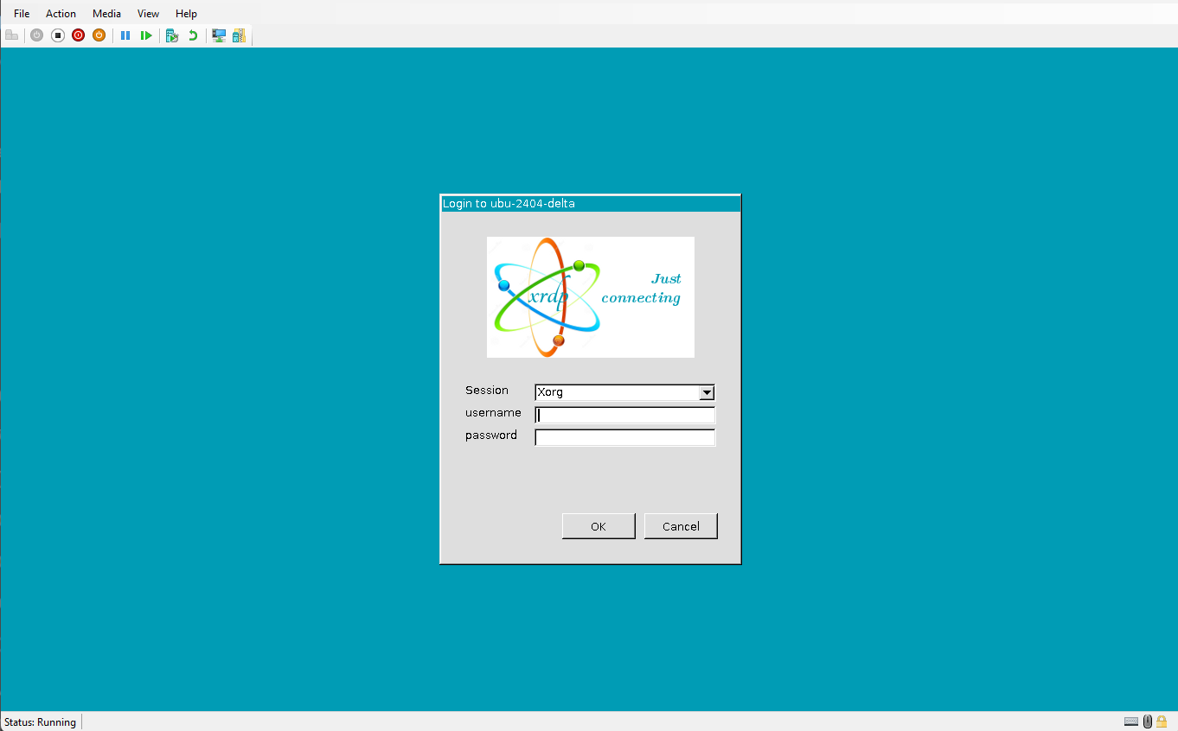Click the Cancel button
This screenshot has width=1178, height=731.
click(681, 526)
